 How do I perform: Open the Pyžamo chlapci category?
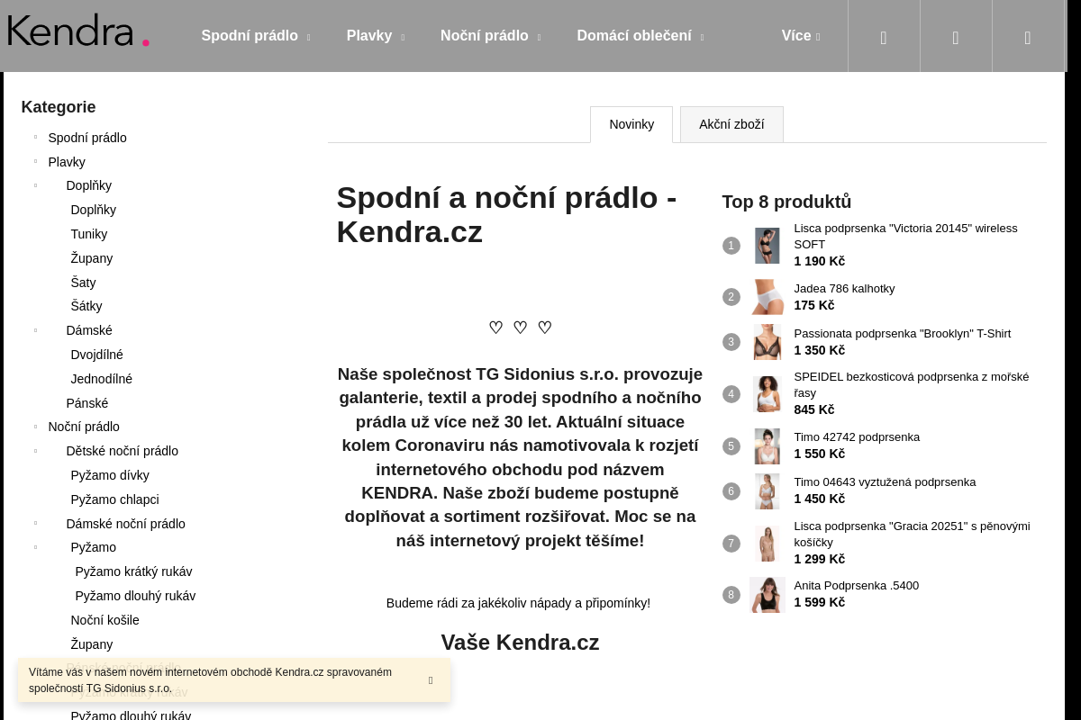pos(115,499)
